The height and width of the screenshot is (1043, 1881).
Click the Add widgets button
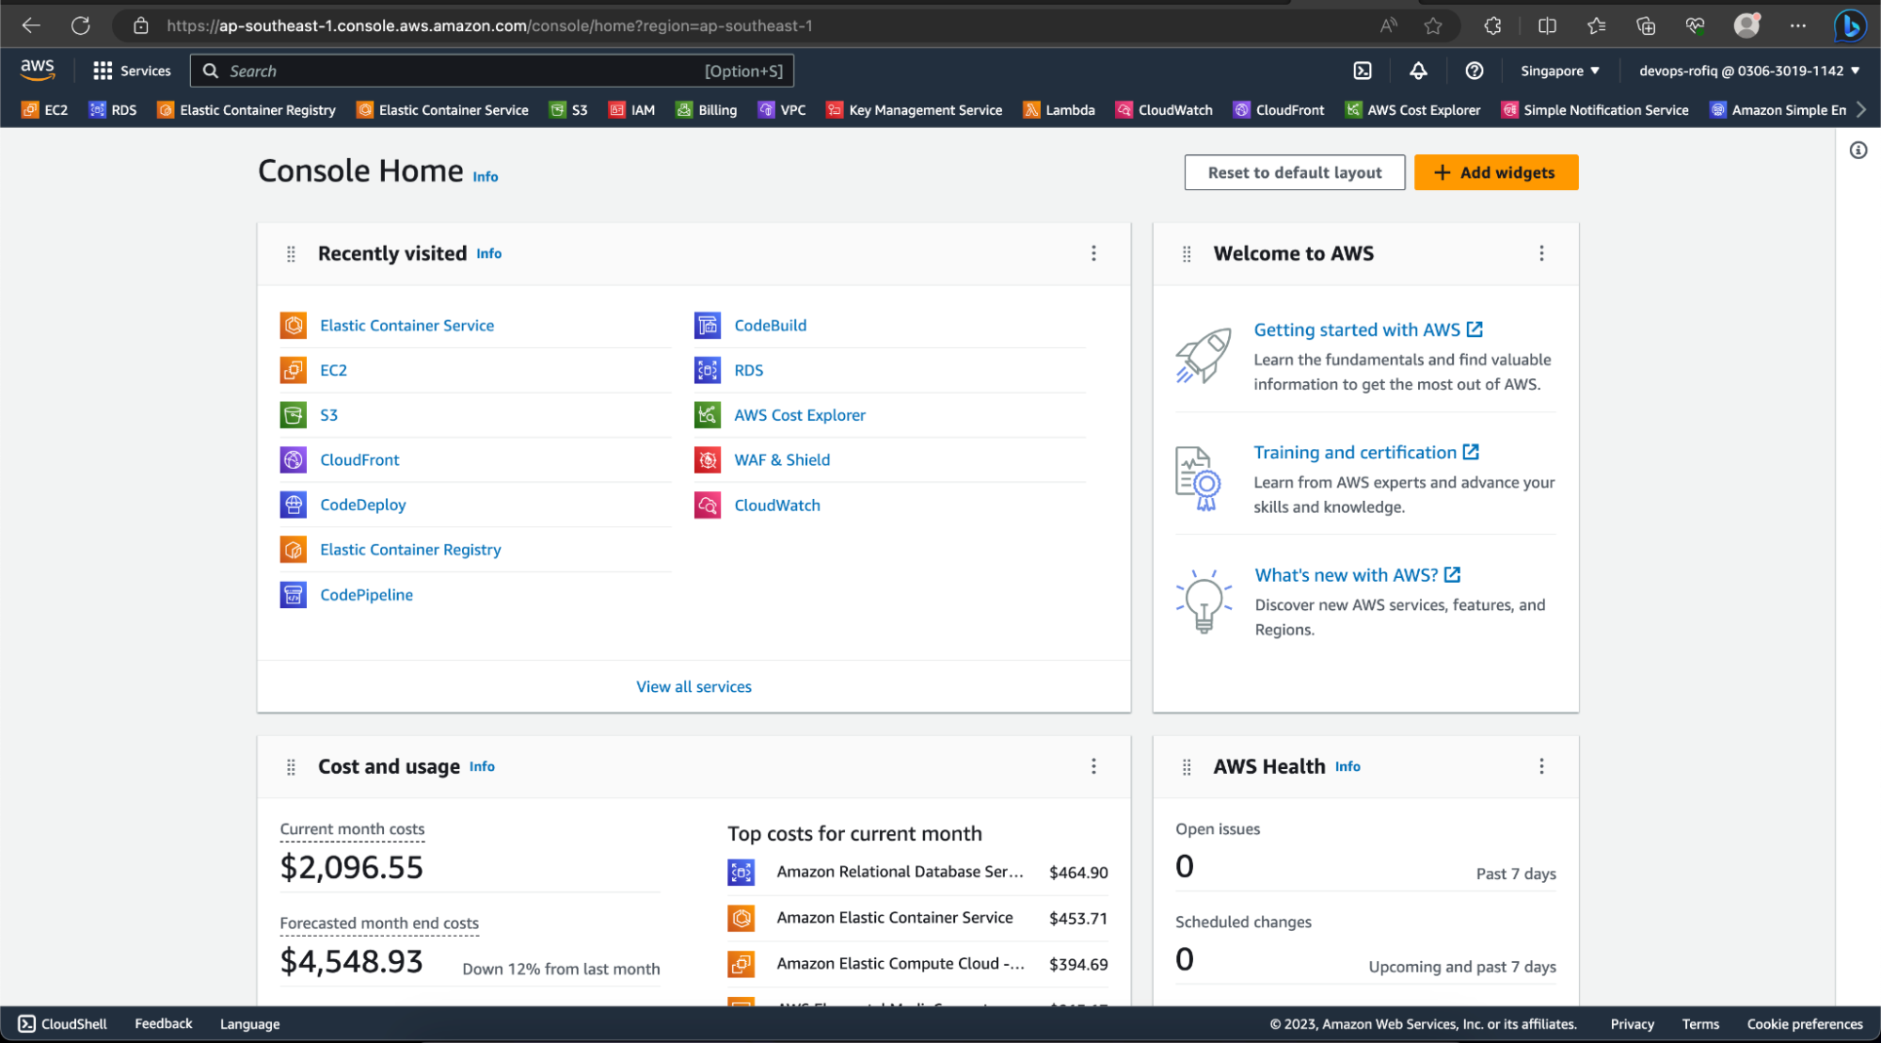pyautogui.click(x=1496, y=172)
